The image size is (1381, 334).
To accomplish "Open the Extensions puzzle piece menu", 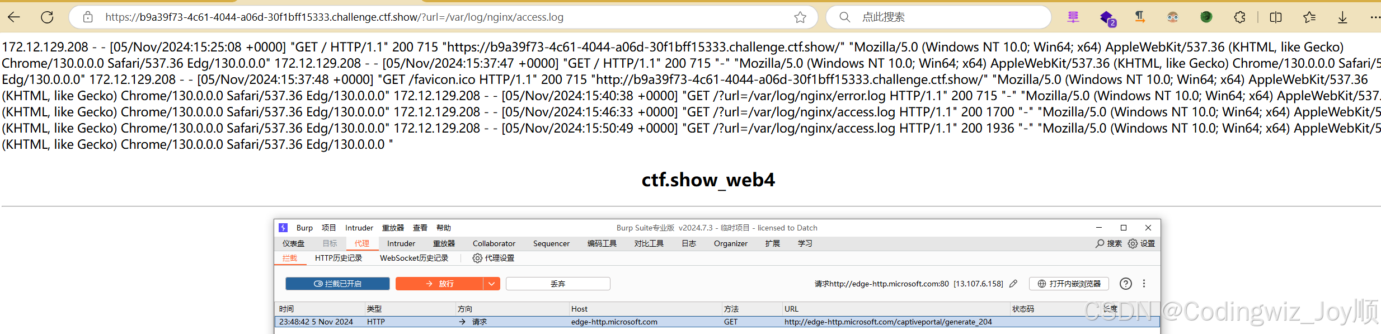I will [x=1240, y=17].
